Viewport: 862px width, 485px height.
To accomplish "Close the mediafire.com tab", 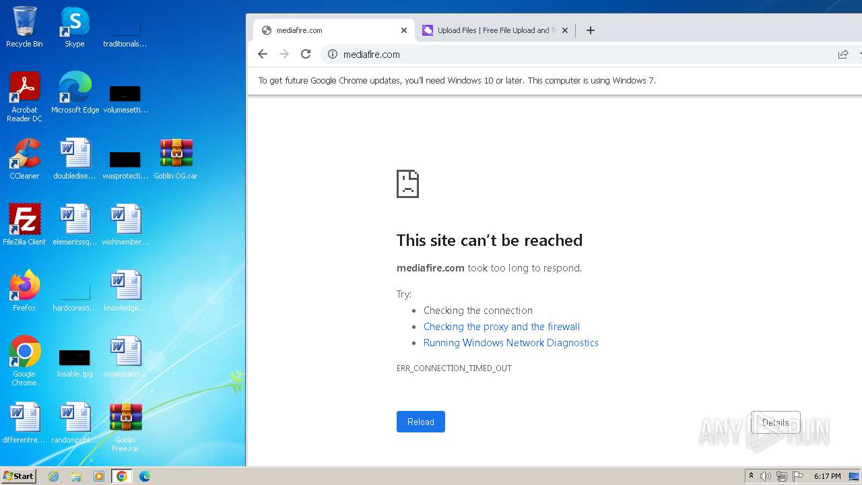I will pyautogui.click(x=404, y=30).
